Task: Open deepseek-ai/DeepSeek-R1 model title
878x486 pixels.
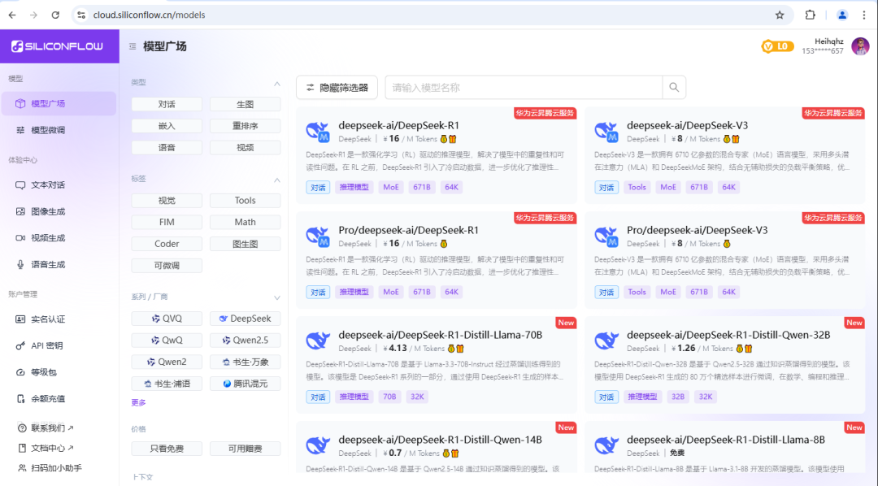Action: click(398, 125)
